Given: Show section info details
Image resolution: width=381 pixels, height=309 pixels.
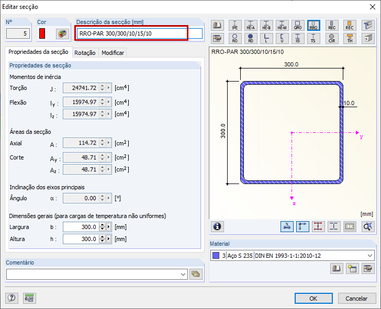Looking at the screenshot, I should click(217, 226).
